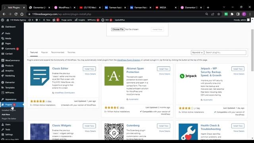Open Products in the sidebar

click(x=9, y=66)
